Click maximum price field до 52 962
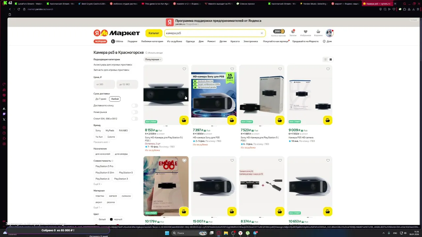This screenshot has width=422, height=237. pyautogui.click(x=127, y=84)
